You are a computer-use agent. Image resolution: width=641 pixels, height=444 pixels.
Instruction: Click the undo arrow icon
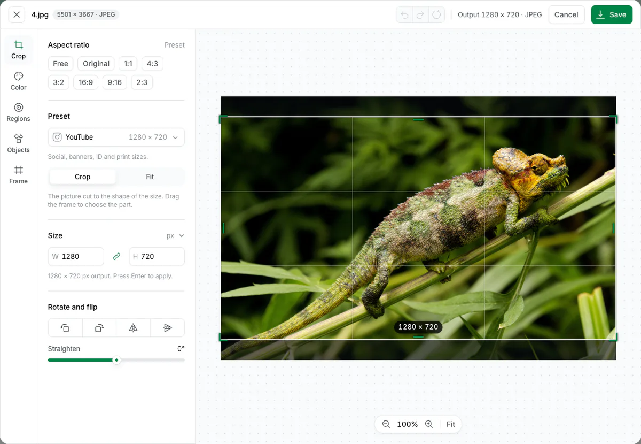point(404,15)
